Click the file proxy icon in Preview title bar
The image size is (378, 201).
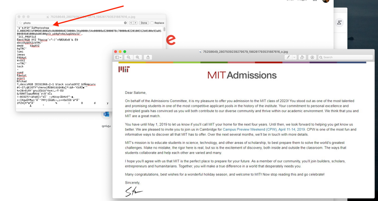click(x=200, y=52)
